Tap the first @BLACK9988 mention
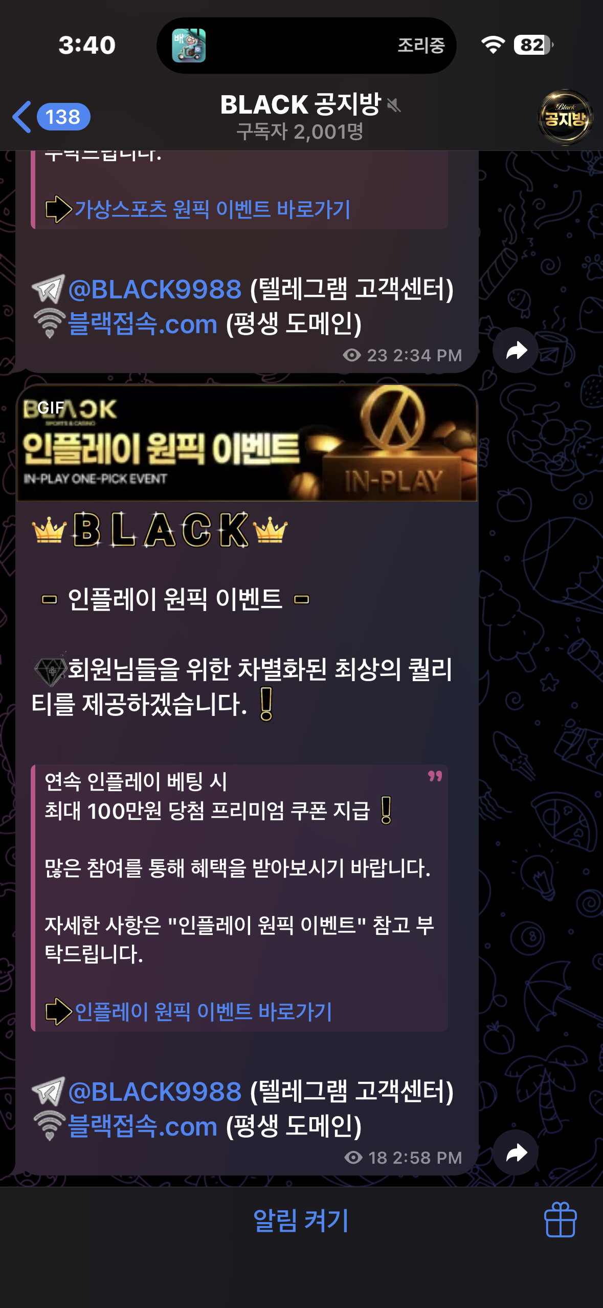The width and height of the screenshot is (603, 1308). pos(154,289)
